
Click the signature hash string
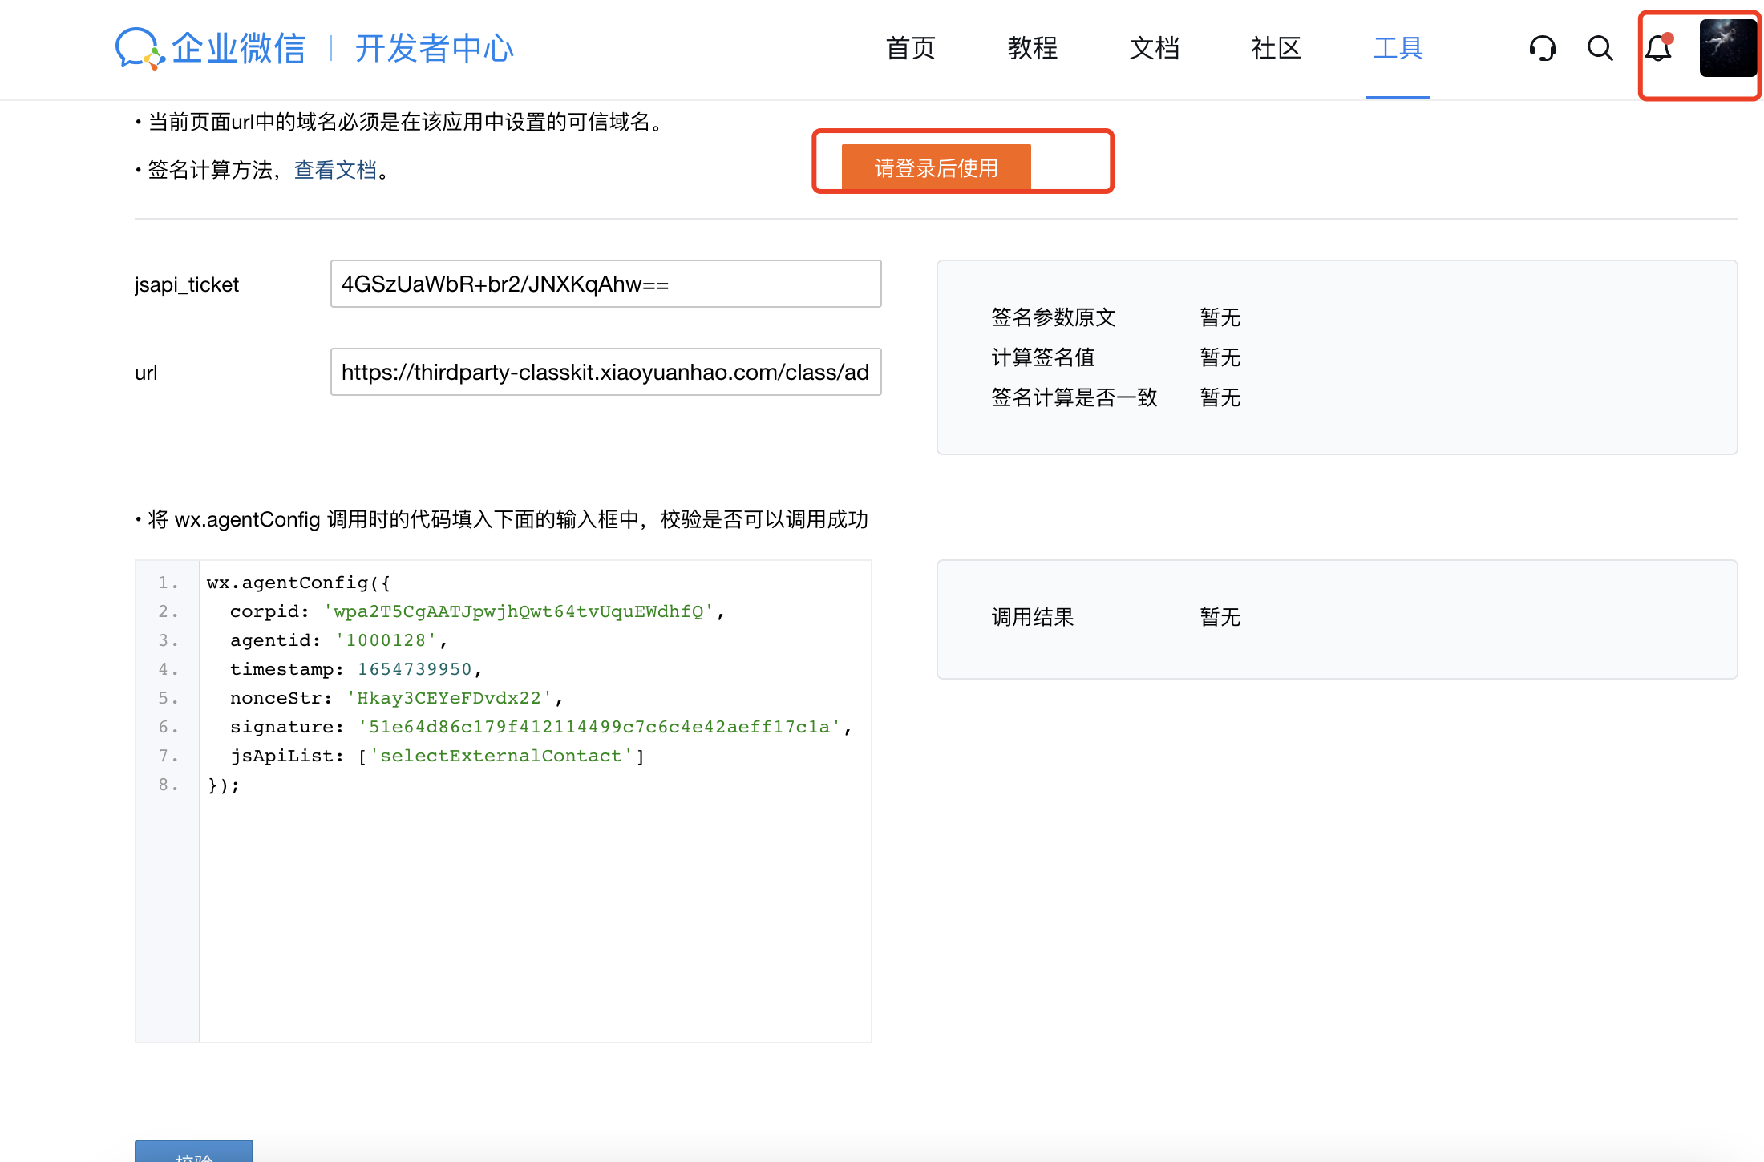(599, 727)
